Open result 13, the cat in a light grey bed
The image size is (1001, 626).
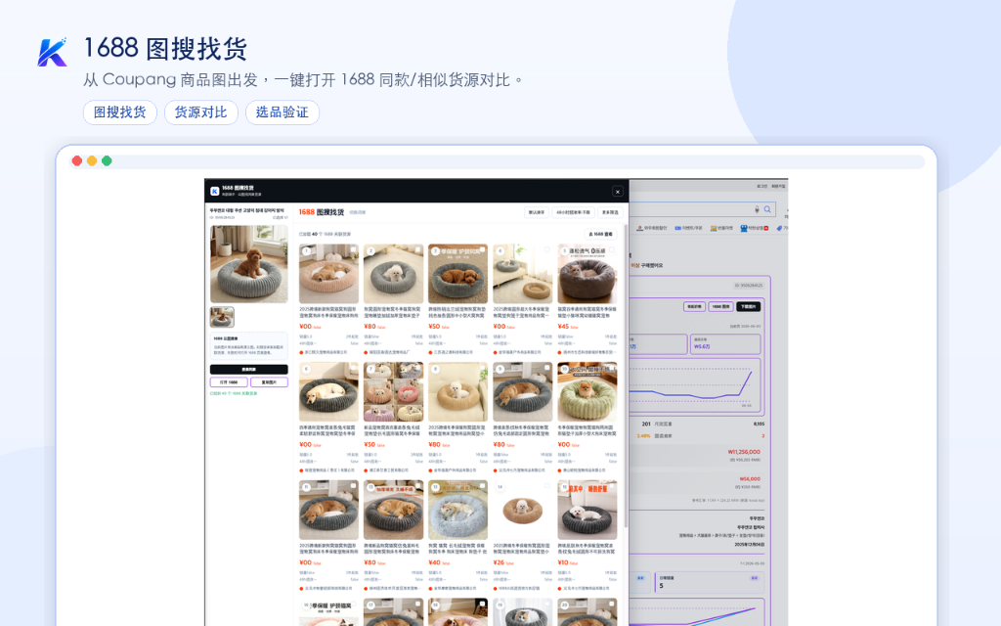[x=457, y=510]
